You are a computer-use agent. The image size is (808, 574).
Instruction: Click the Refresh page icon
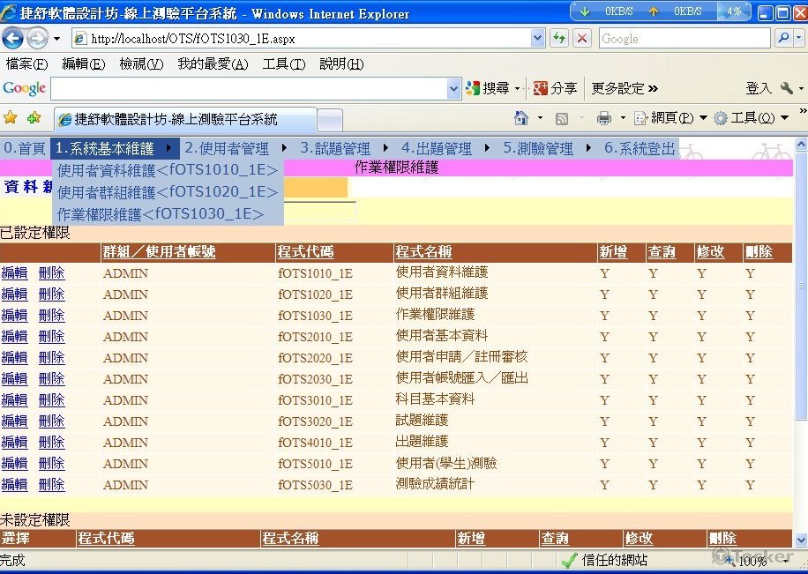[x=559, y=39]
